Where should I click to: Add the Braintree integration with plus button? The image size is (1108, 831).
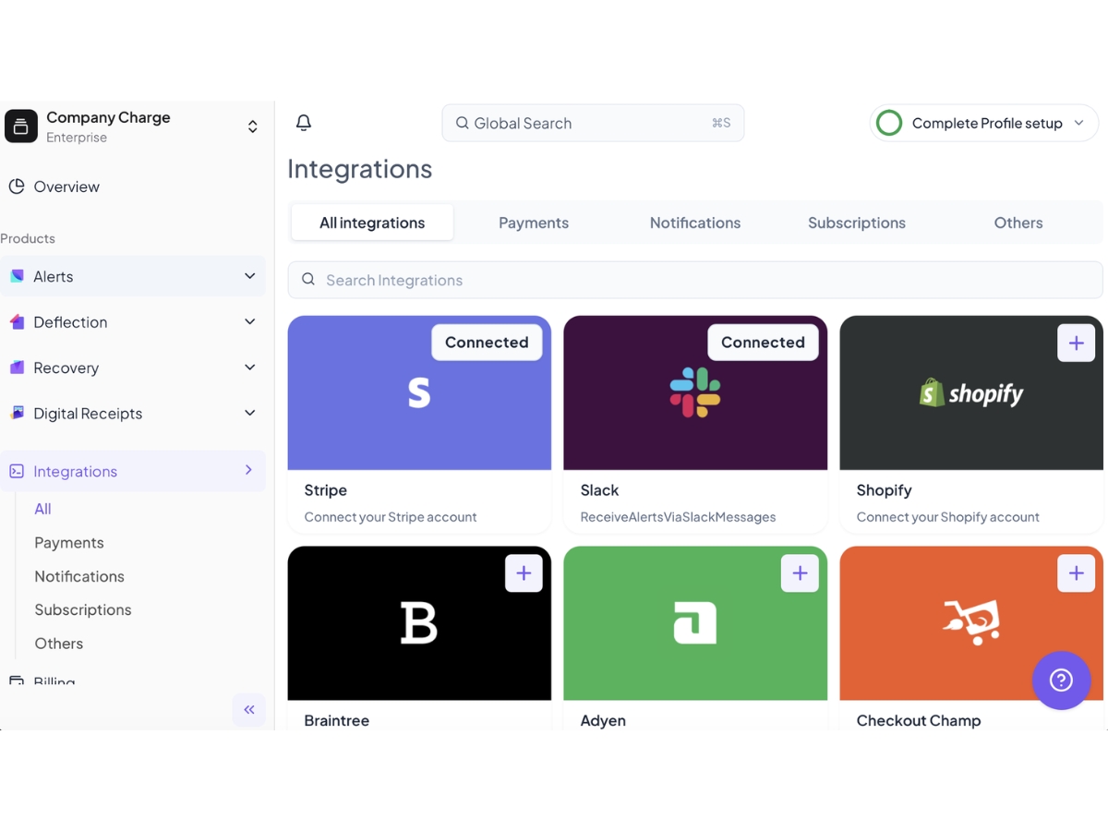(524, 573)
